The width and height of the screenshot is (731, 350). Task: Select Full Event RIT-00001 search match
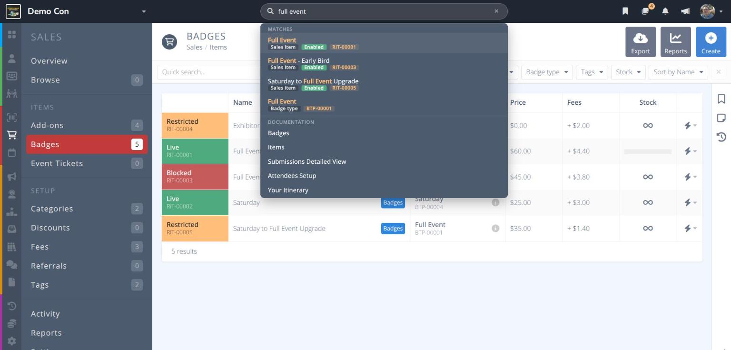pyautogui.click(x=384, y=43)
